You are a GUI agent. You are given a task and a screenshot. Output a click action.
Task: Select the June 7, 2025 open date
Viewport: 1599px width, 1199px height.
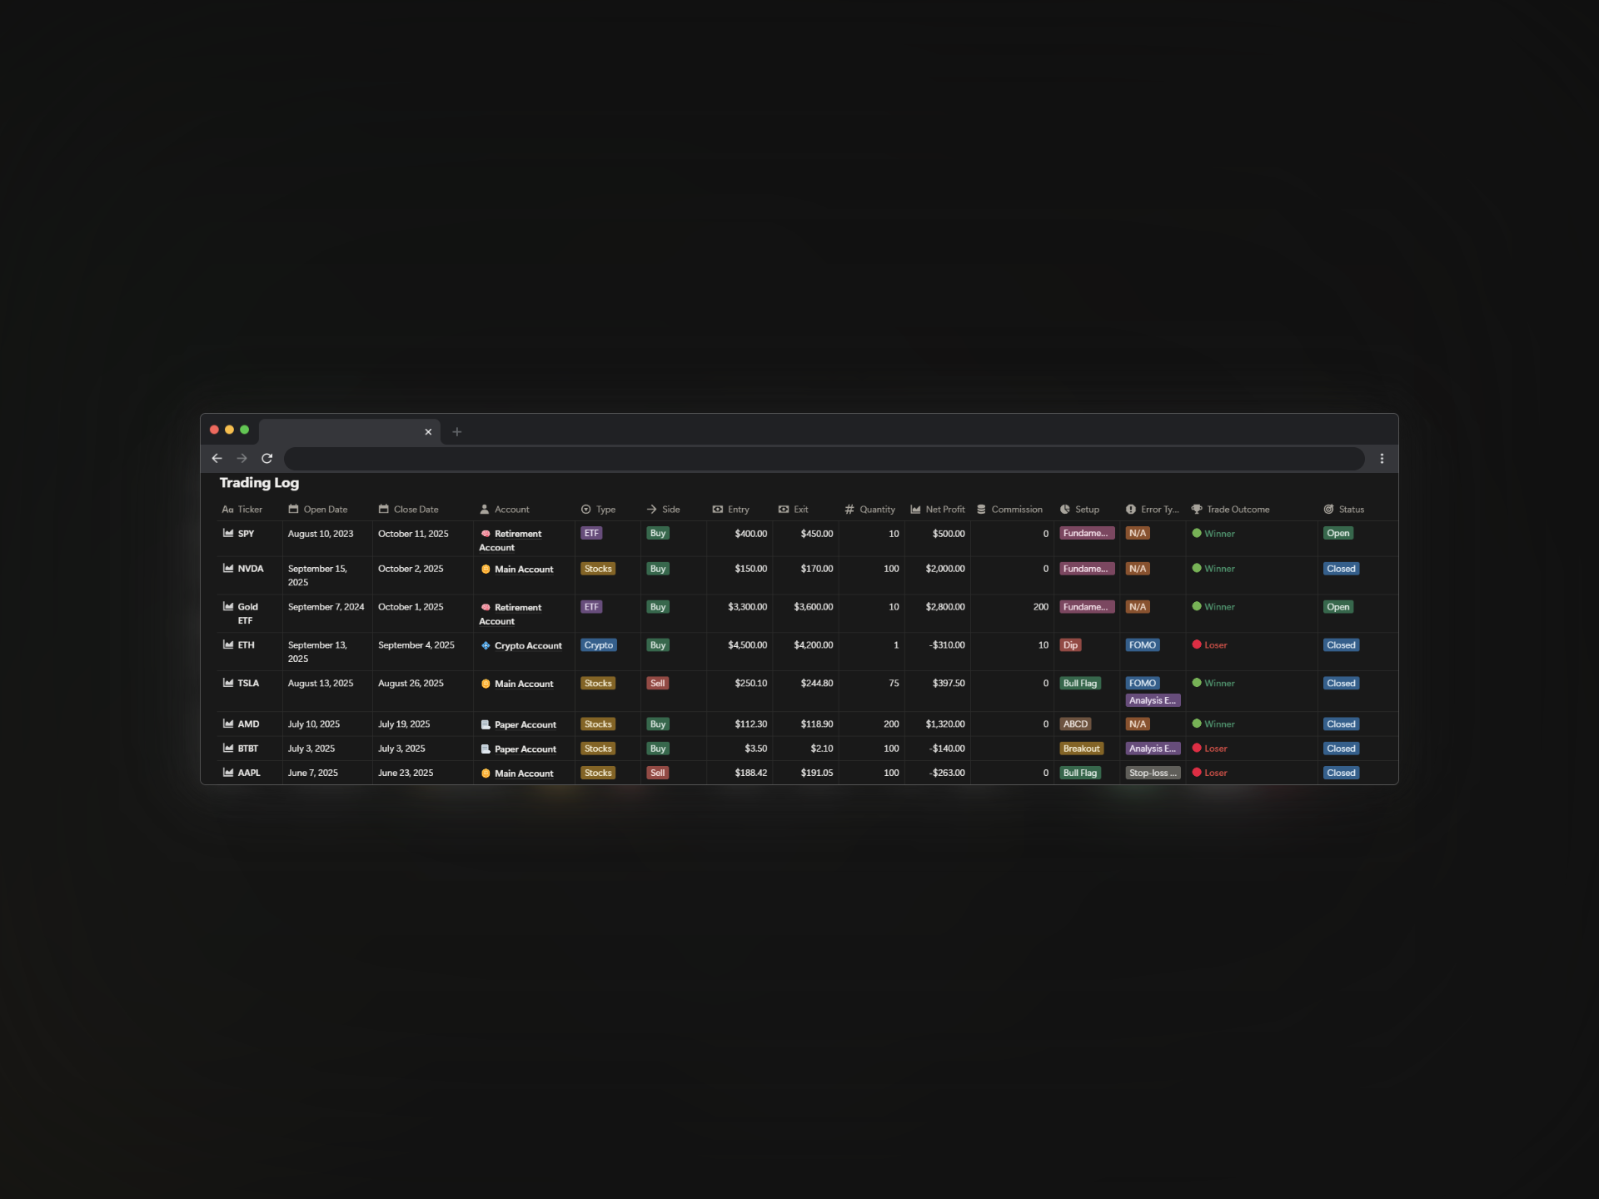pos(313,773)
